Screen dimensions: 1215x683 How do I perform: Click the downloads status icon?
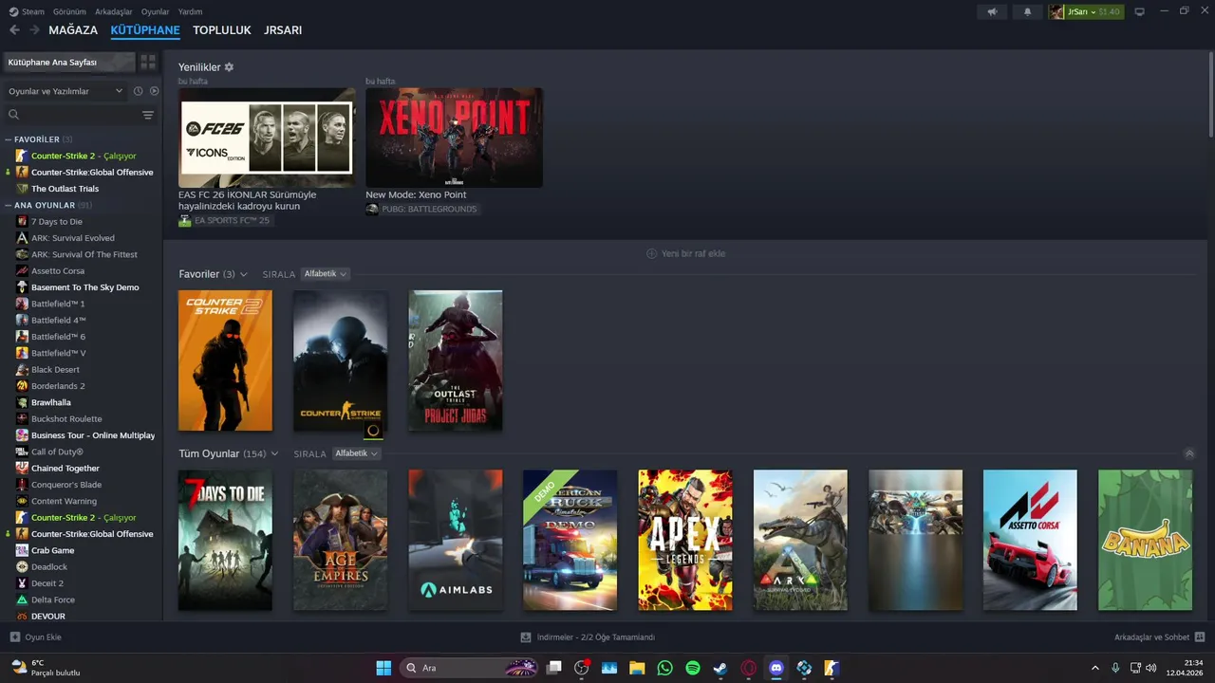[526, 637]
